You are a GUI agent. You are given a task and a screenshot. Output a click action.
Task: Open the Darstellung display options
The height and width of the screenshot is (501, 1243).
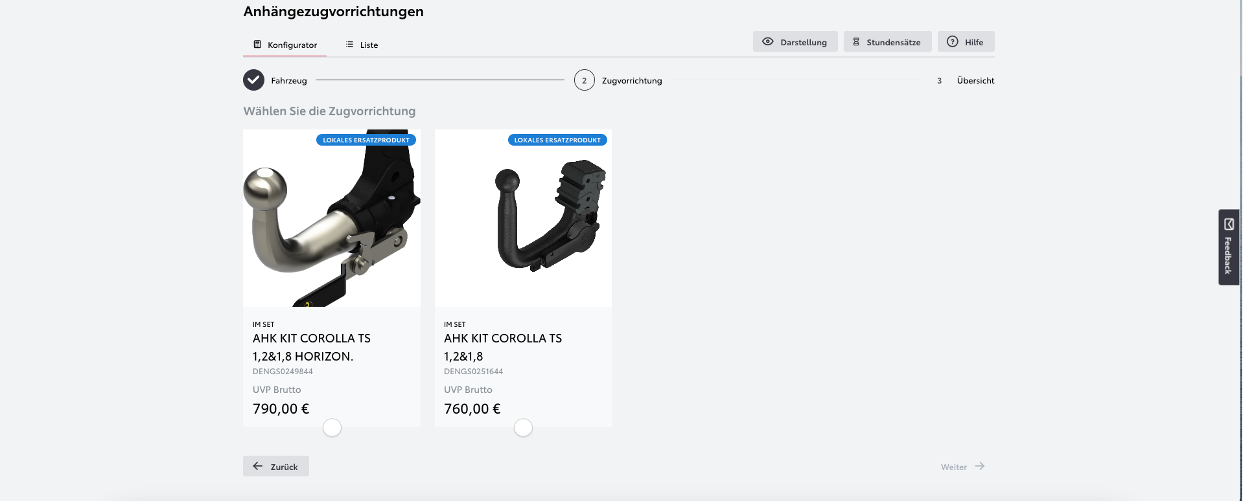pyautogui.click(x=795, y=42)
